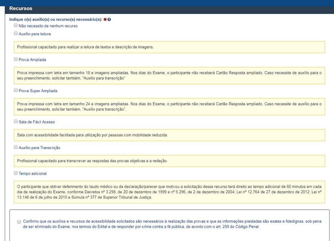
Task: Check the 'Auxílio para Transcrição' checkbox
Action: [x=16, y=147]
